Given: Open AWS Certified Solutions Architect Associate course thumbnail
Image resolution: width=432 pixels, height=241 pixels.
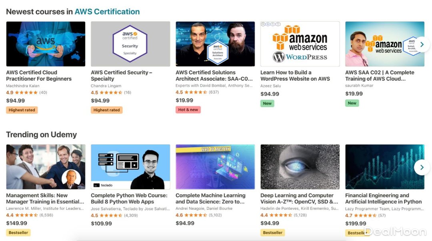Looking at the screenshot, I should (215, 44).
